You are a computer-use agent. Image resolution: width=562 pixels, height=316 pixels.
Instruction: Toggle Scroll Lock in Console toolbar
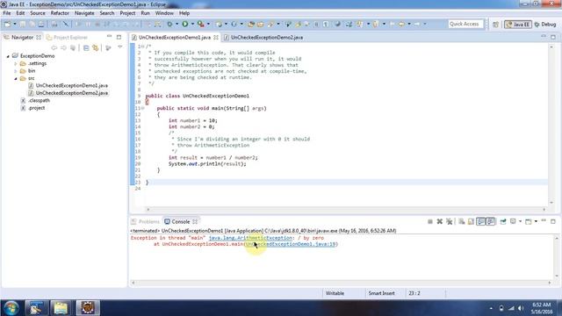(x=471, y=222)
